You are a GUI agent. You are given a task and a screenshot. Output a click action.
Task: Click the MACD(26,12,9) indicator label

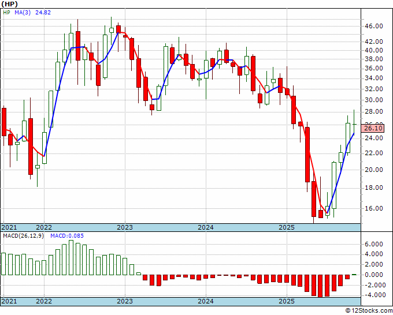click(23, 236)
